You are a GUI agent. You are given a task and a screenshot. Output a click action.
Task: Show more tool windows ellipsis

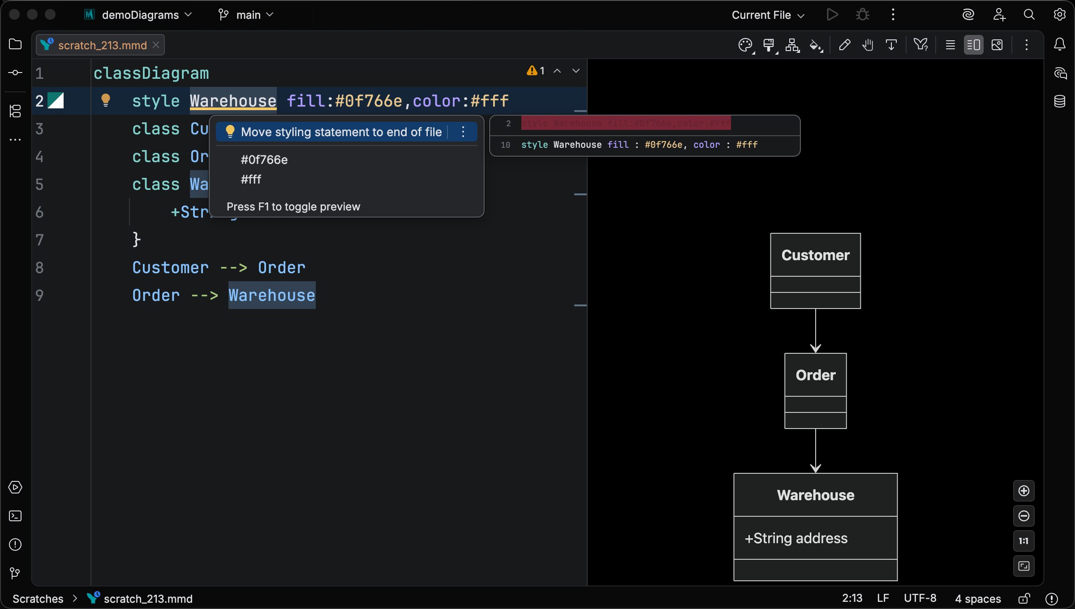[x=15, y=140]
